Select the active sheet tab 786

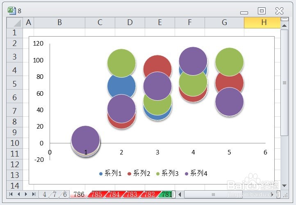pyautogui.click(x=79, y=194)
